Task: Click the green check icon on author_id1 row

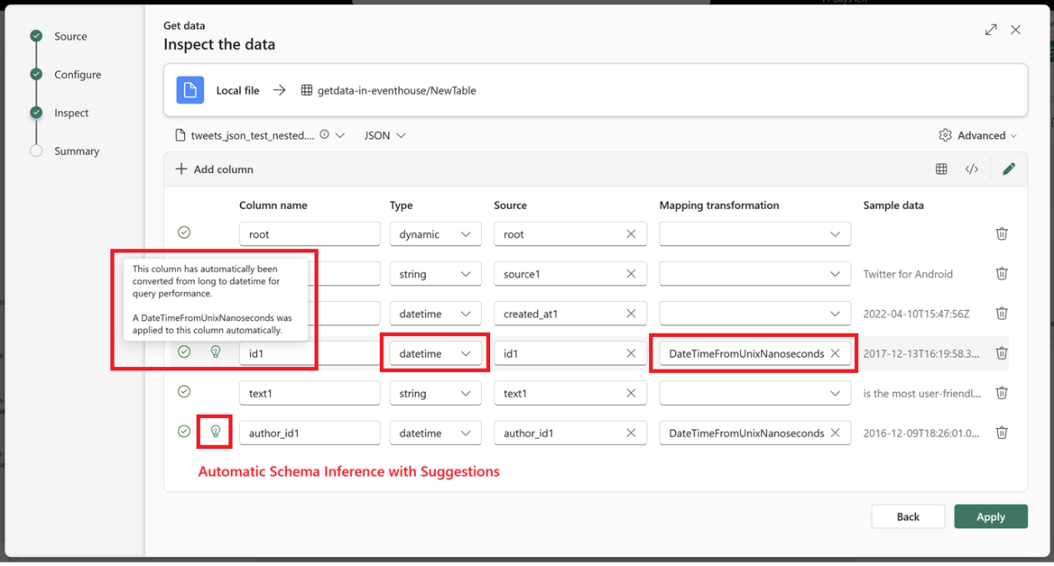Action: (184, 431)
